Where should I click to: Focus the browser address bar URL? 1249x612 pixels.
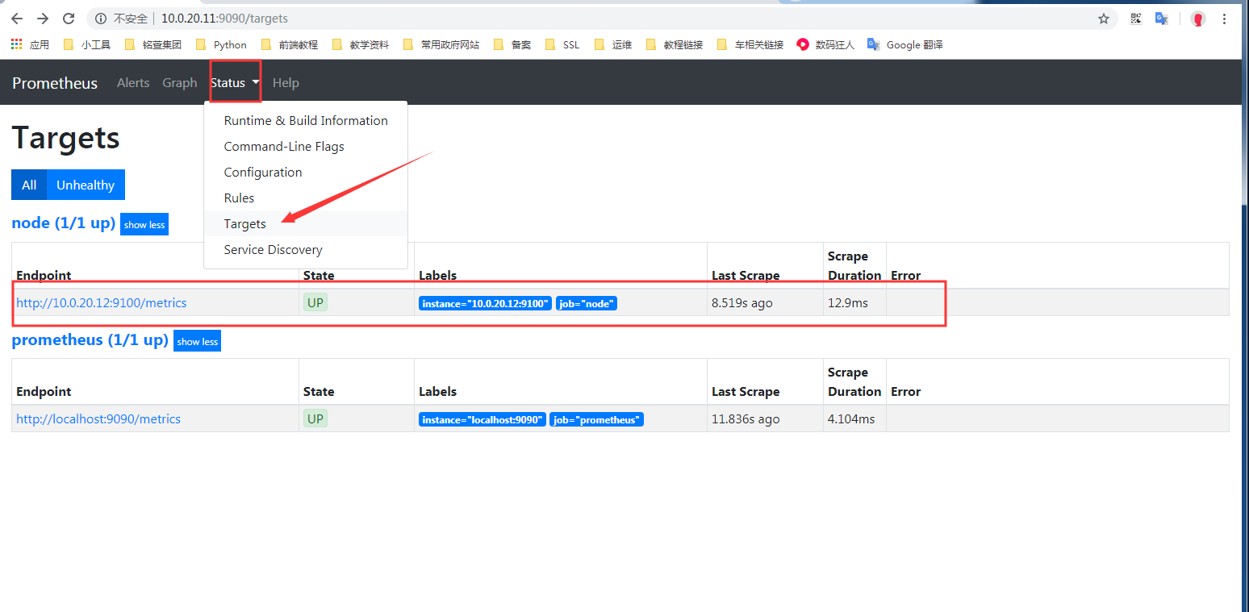coord(224,19)
